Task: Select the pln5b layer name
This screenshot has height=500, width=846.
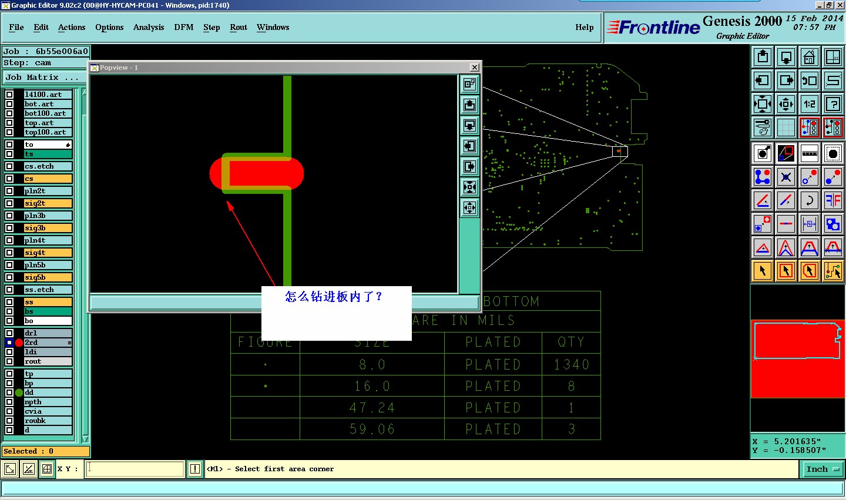Action: (x=48, y=265)
